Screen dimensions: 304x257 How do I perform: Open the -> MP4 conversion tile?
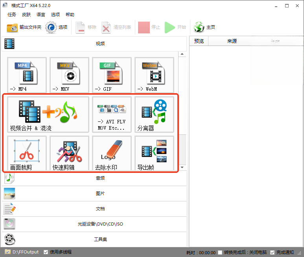pos(27,75)
